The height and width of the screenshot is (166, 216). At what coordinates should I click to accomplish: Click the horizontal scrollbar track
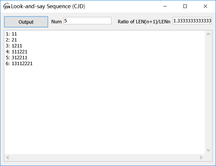105,157
